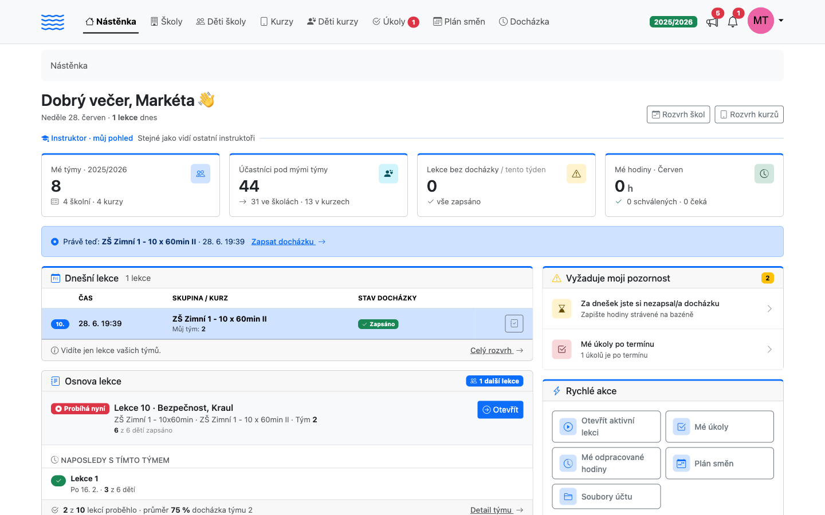Switch to the Plán směn tab
The image size is (825, 515).
tap(459, 22)
